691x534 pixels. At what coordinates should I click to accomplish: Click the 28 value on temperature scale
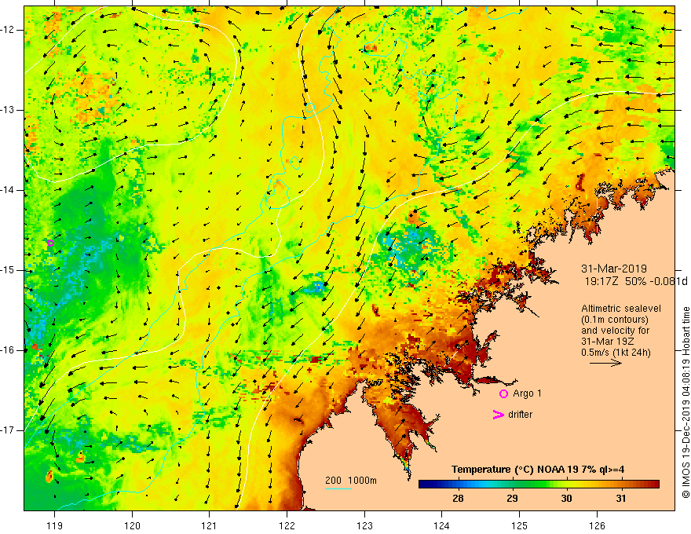click(x=458, y=499)
